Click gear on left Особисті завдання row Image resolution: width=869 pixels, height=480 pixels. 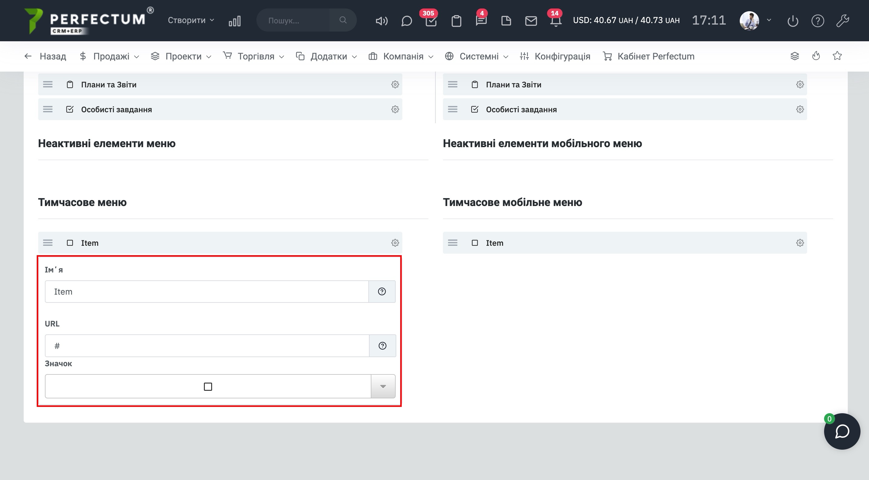click(x=395, y=109)
